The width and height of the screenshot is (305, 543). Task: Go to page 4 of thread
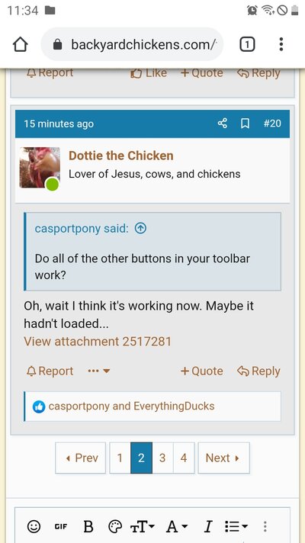(x=184, y=458)
